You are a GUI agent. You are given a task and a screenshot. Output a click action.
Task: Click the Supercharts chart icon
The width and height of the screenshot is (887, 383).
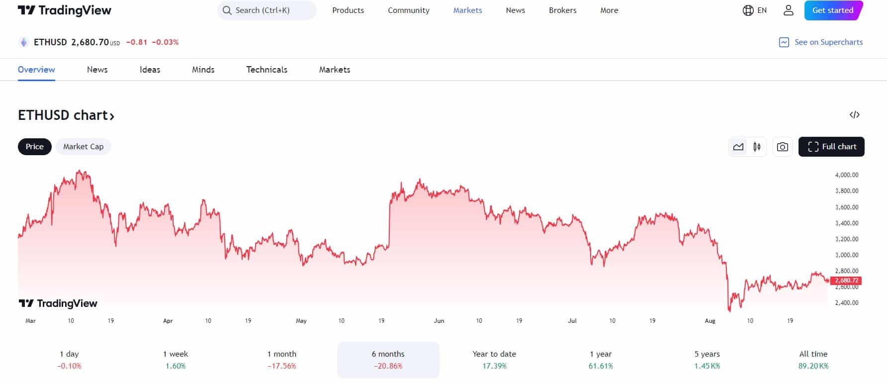pyautogui.click(x=784, y=42)
